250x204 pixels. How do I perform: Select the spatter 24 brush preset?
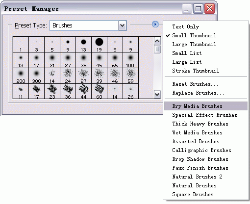(x=68, y=76)
